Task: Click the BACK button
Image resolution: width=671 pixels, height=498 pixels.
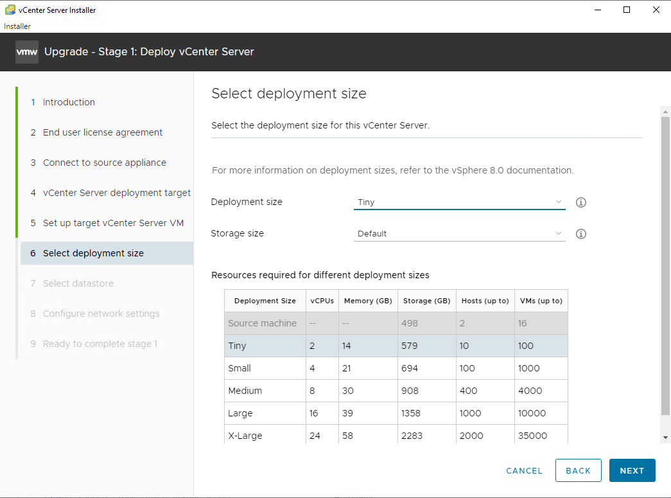Action: (x=578, y=470)
